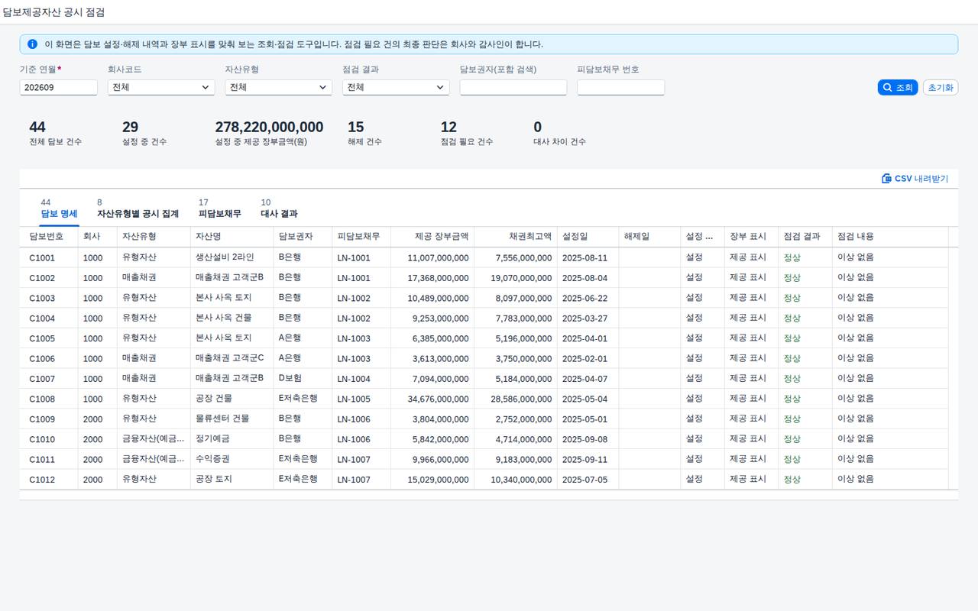Click the LN-1005 debt number cell
The height and width of the screenshot is (611, 978).
(361, 399)
